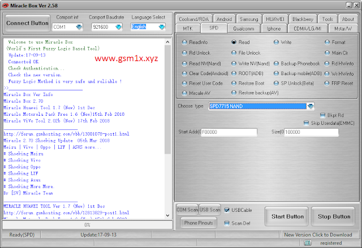
Task: Go to the MTK tab
Action: point(188,29)
